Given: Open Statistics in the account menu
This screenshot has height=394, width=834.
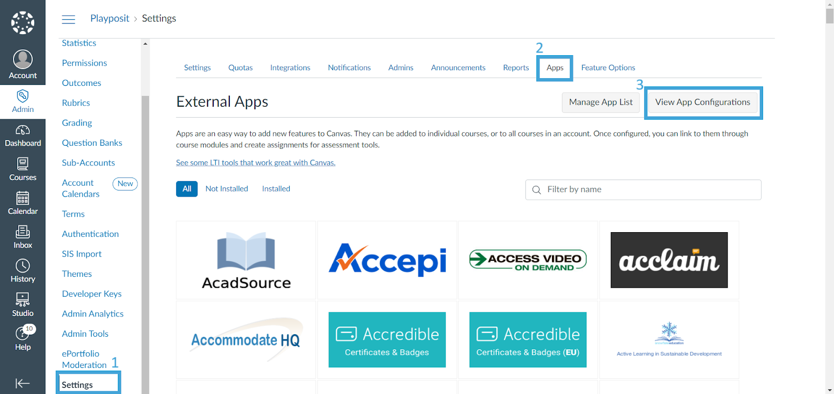Looking at the screenshot, I should [x=79, y=43].
